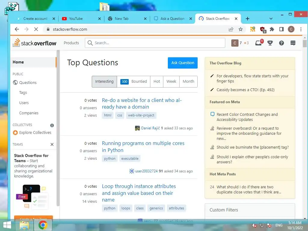Click the share page icon in address bar

(x=231, y=29)
